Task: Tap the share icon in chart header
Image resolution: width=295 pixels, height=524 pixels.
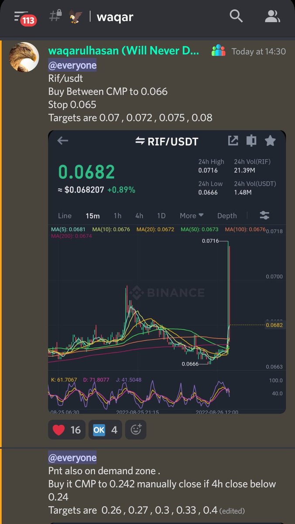Action: tap(233, 141)
